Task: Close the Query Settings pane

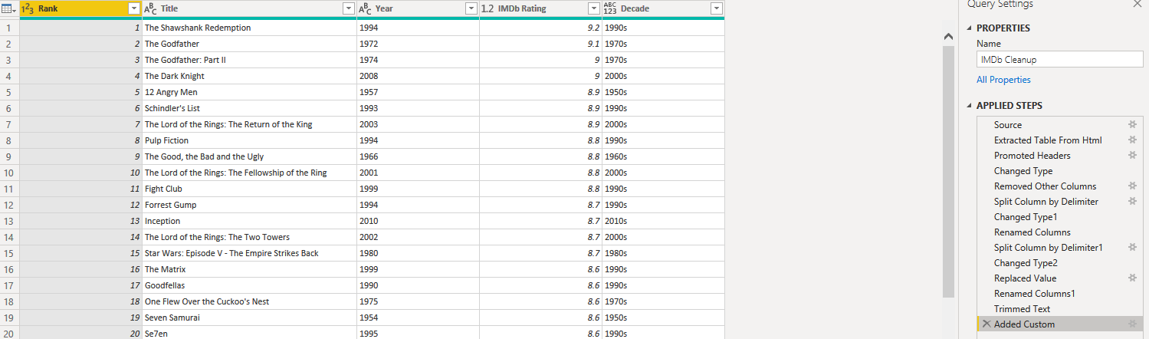Action: click(x=1136, y=3)
